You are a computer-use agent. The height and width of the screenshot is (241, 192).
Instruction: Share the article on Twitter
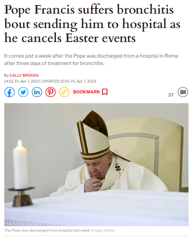pyautogui.click(x=23, y=92)
